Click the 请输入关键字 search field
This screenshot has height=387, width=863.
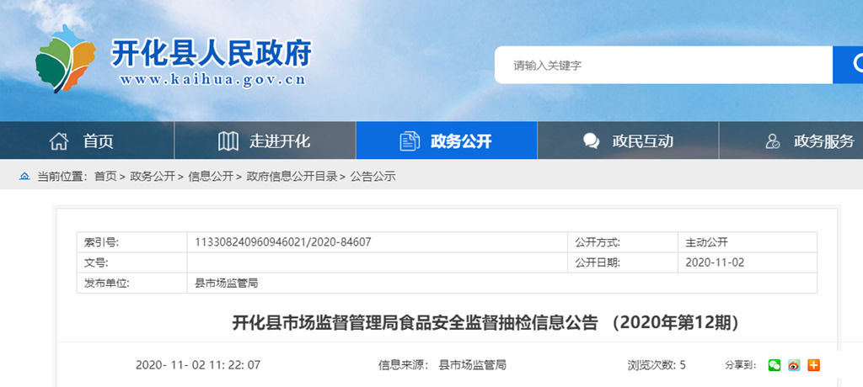664,65
